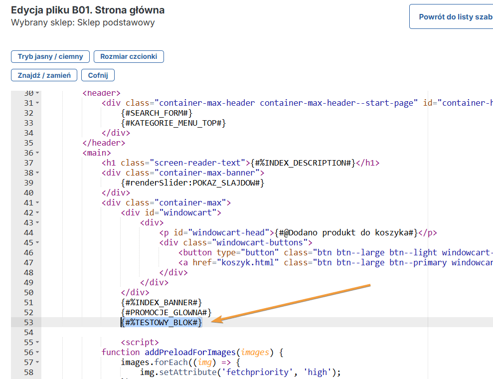Fold the windowcart-buttons div at line 45
Screen dimensions: 493x379
tap(37, 243)
